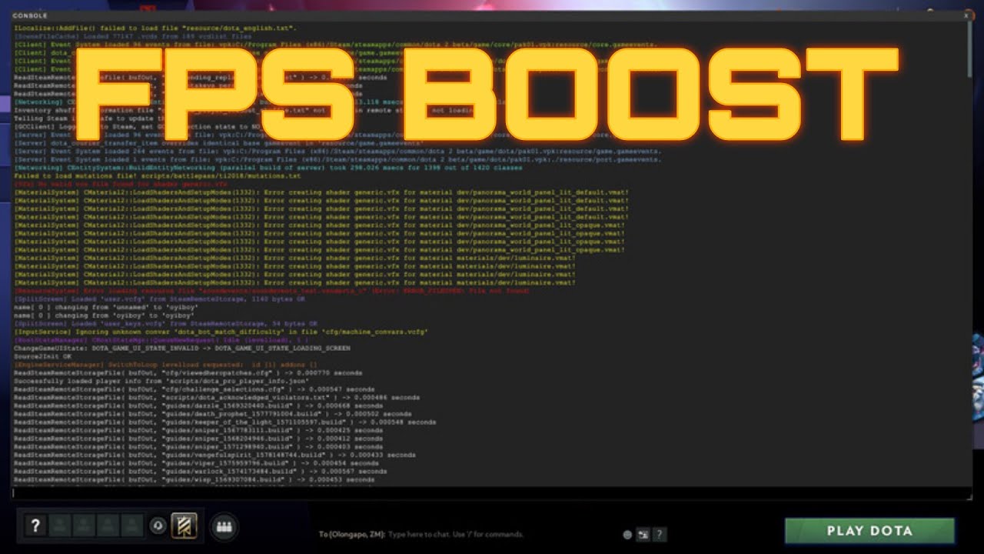Select the fourth empty party slot
984x554 pixels.
tap(132, 526)
